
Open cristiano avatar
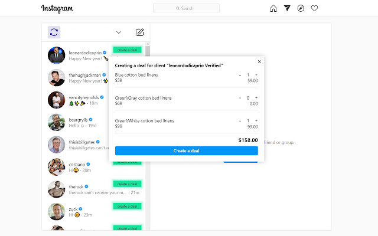point(57,167)
